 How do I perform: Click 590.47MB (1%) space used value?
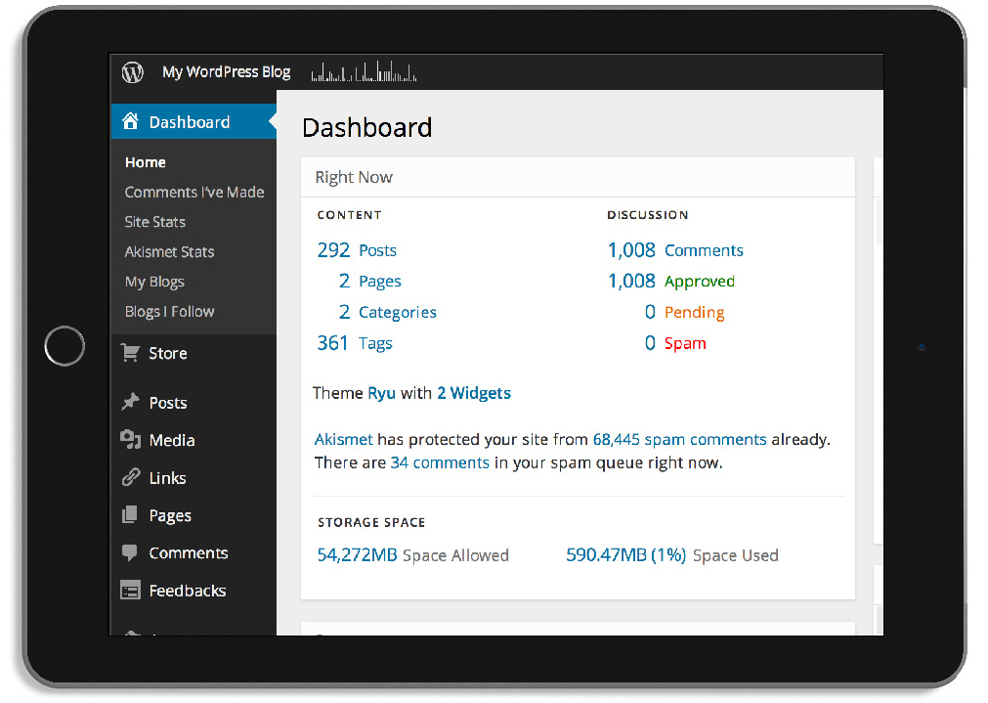point(625,554)
